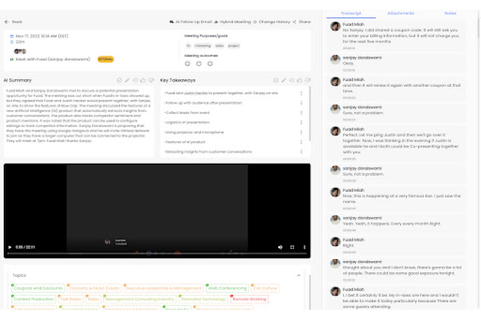Open menu for 'Using projector and microphone' takeaway

301,132
